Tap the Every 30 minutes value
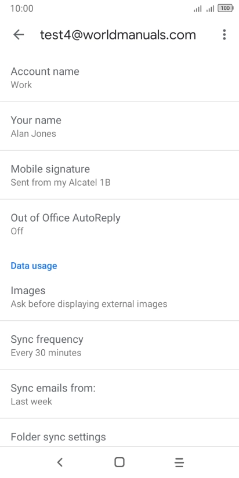Viewport: 239px width, 478px height. coord(46,353)
